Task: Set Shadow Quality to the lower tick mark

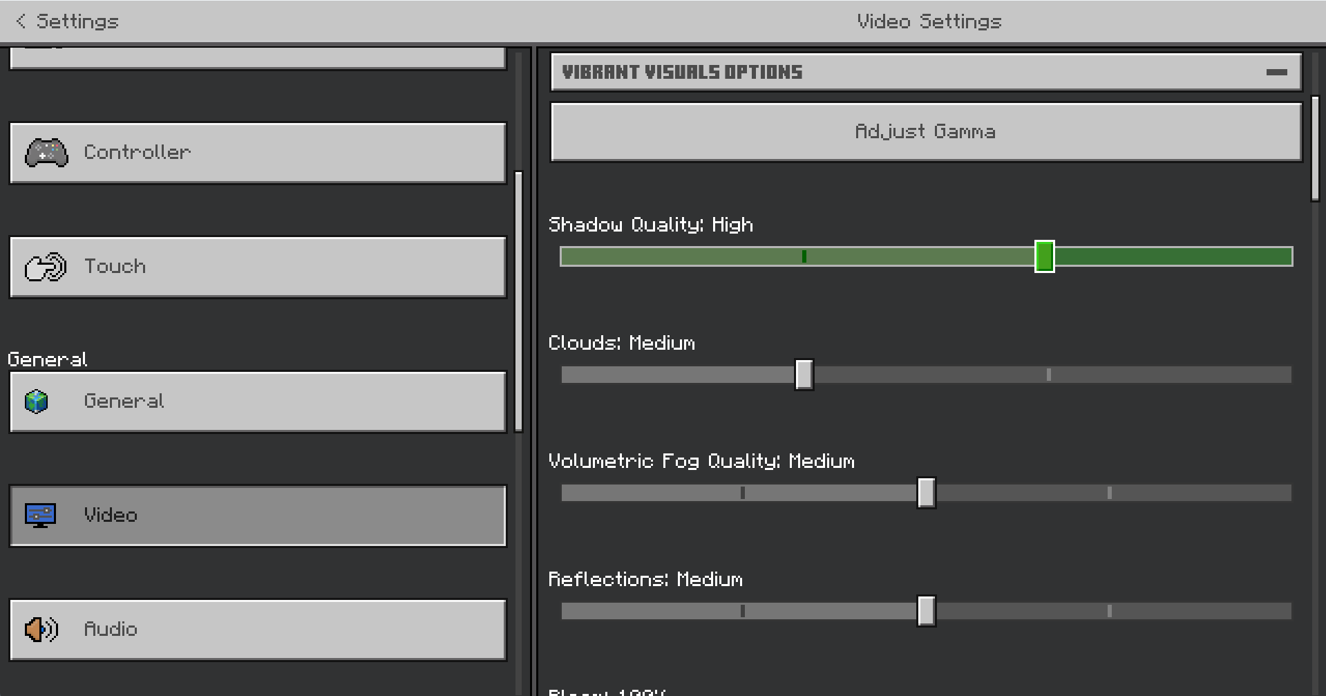Action: tap(804, 256)
